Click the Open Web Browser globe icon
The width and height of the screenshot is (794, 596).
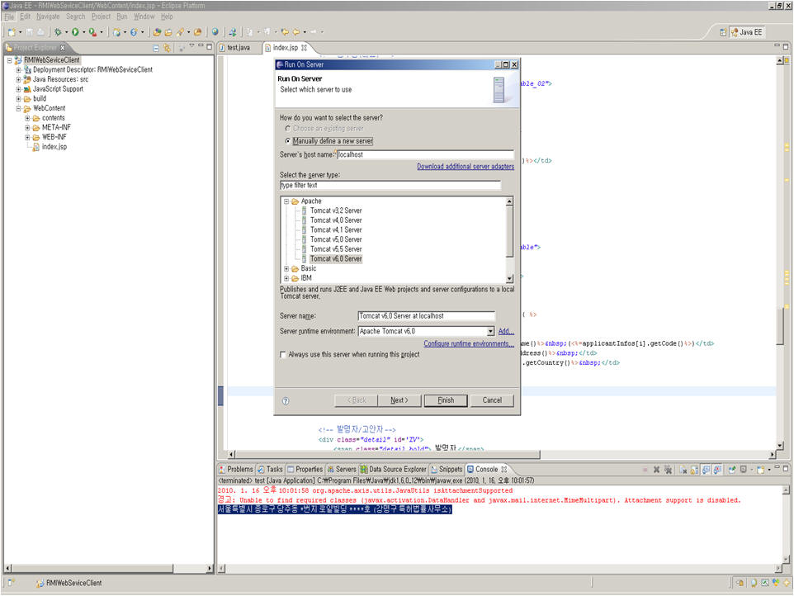tap(213, 32)
